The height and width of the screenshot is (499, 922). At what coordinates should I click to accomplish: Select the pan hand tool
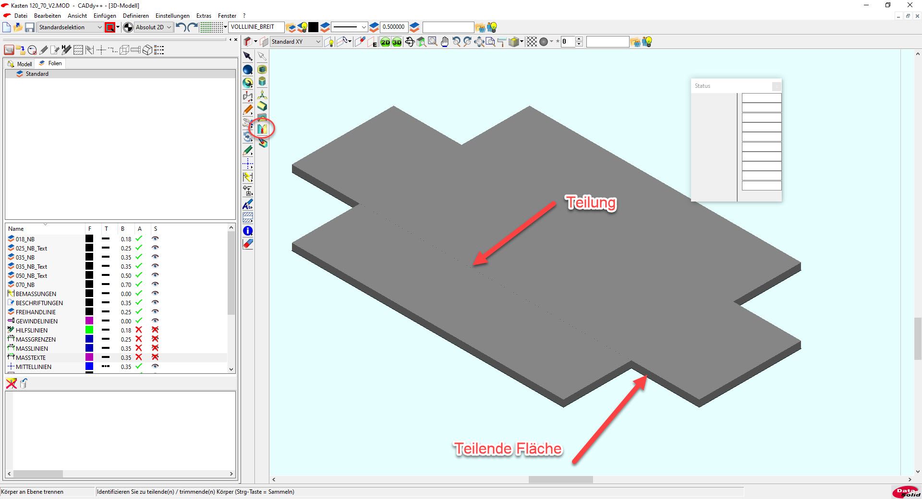pyautogui.click(x=445, y=42)
